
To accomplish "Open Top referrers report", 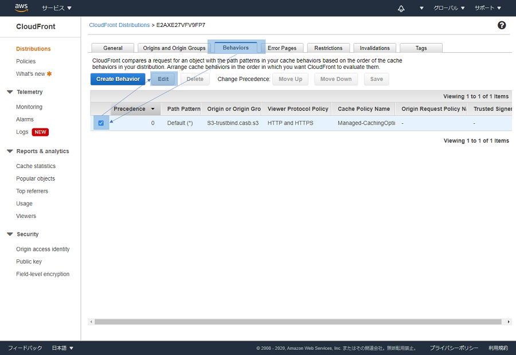I will click(x=32, y=192).
